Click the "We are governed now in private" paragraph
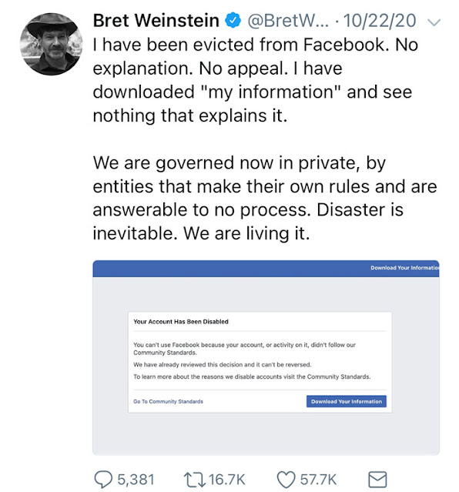The height and width of the screenshot is (492, 459). pyautogui.click(x=265, y=198)
